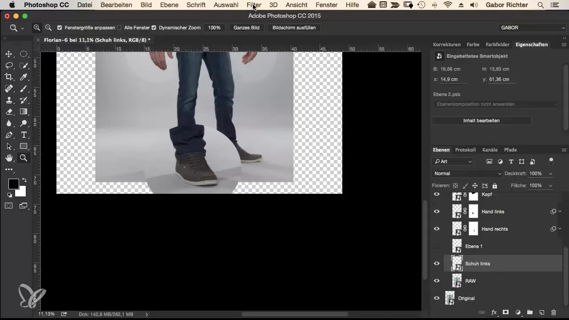Image resolution: width=569 pixels, height=320 pixels.
Task: Hide the Kopf layer
Action: pos(437,194)
